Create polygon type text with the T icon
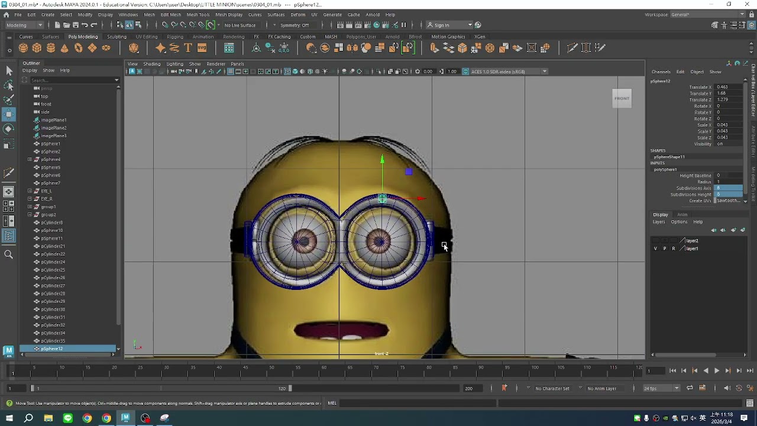 [x=188, y=48]
